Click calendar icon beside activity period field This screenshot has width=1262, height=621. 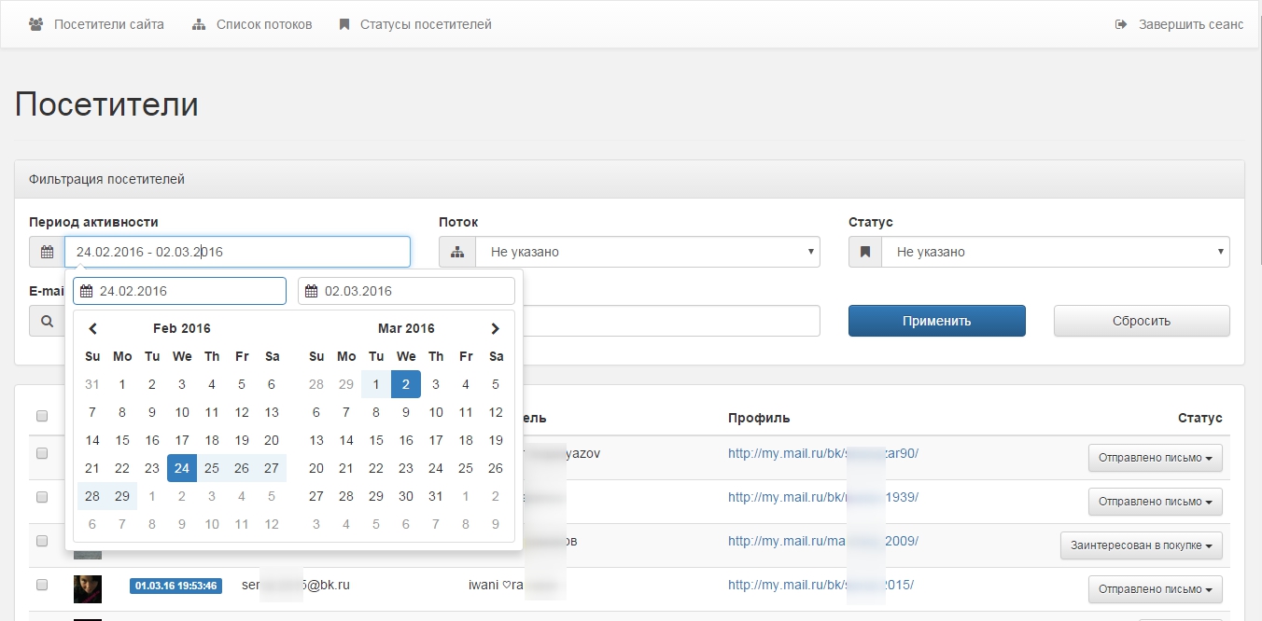[x=47, y=252]
